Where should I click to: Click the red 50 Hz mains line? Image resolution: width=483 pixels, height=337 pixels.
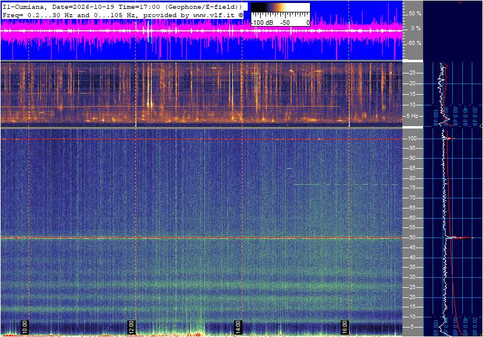click(x=201, y=237)
